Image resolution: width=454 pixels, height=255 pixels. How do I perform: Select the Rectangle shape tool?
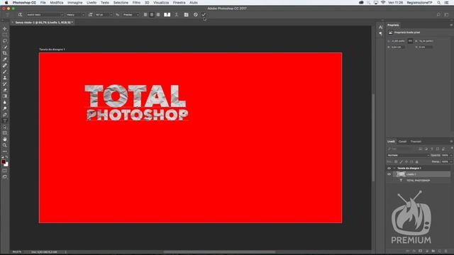tap(5, 133)
